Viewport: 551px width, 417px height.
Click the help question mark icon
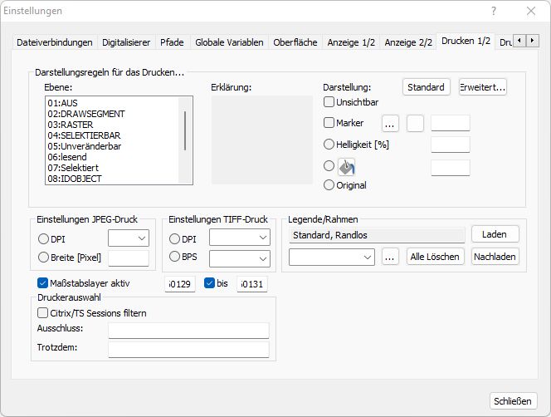point(494,12)
